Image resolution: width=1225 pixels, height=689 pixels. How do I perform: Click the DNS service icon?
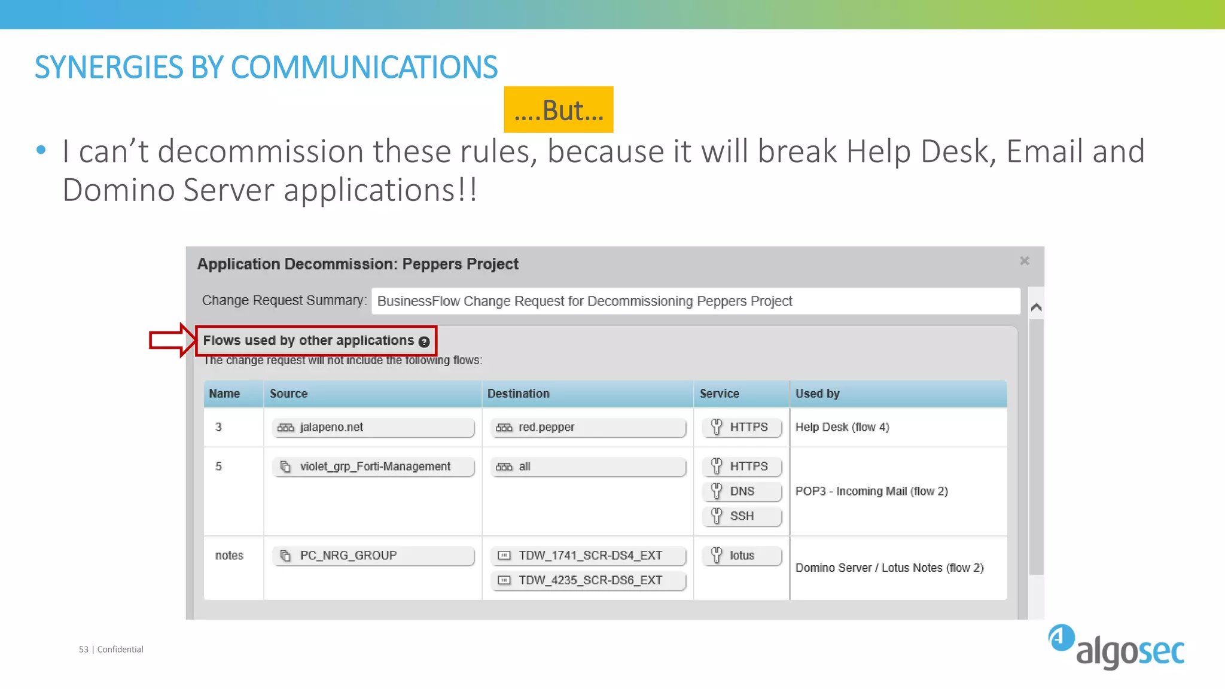(716, 491)
